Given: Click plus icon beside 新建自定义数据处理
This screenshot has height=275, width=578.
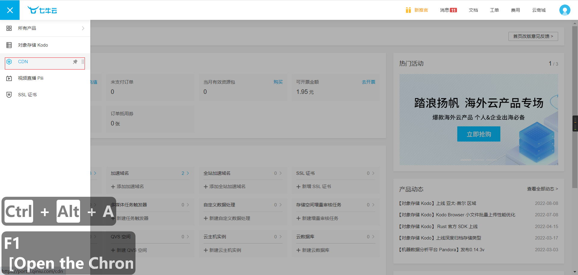Looking at the screenshot, I should [206, 218].
